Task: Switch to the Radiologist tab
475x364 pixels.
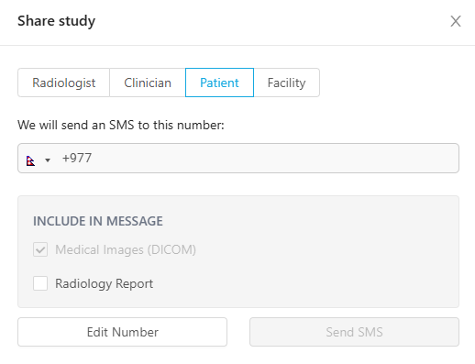Action: (64, 83)
